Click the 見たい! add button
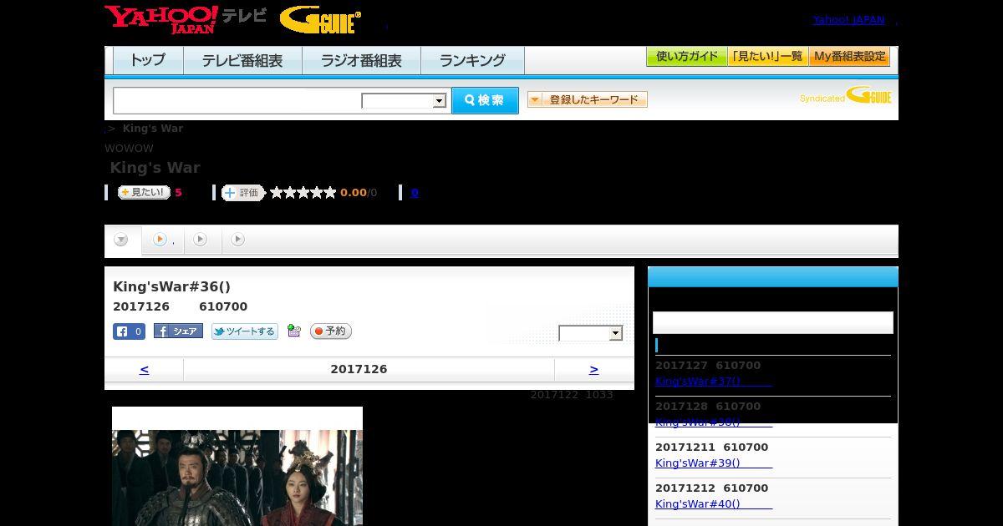 144,193
